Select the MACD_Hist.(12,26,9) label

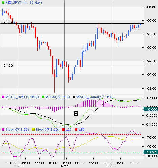click(22, 97)
